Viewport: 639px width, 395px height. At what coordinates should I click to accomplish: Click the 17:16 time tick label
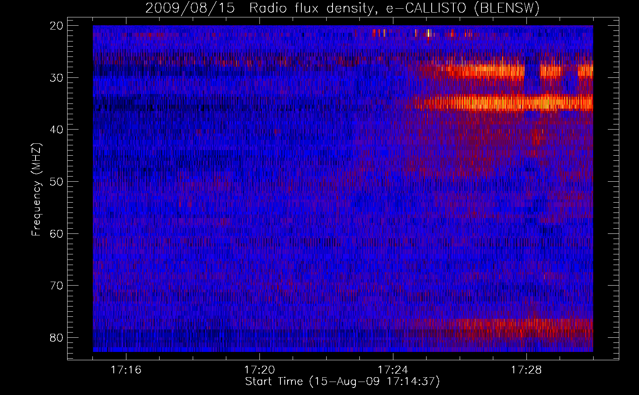(x=126, y=370)
